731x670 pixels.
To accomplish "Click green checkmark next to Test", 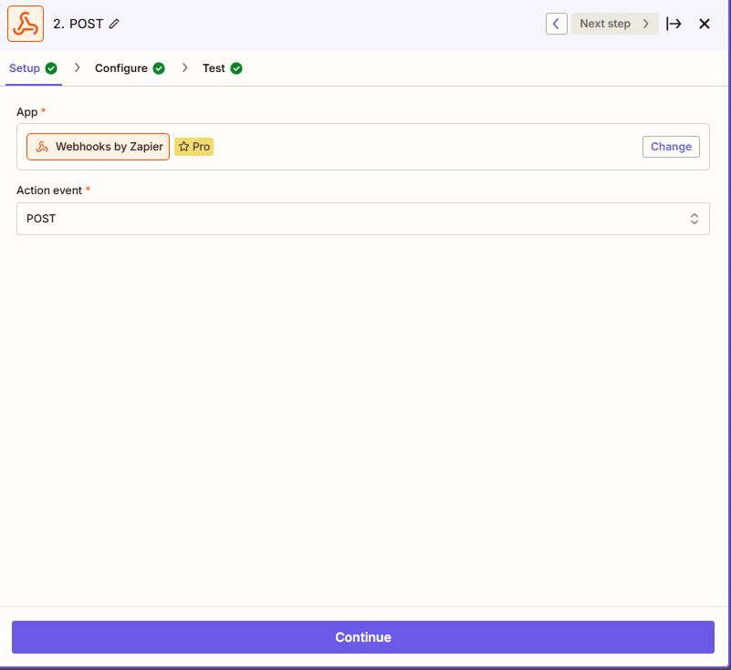I will [236, 68].
